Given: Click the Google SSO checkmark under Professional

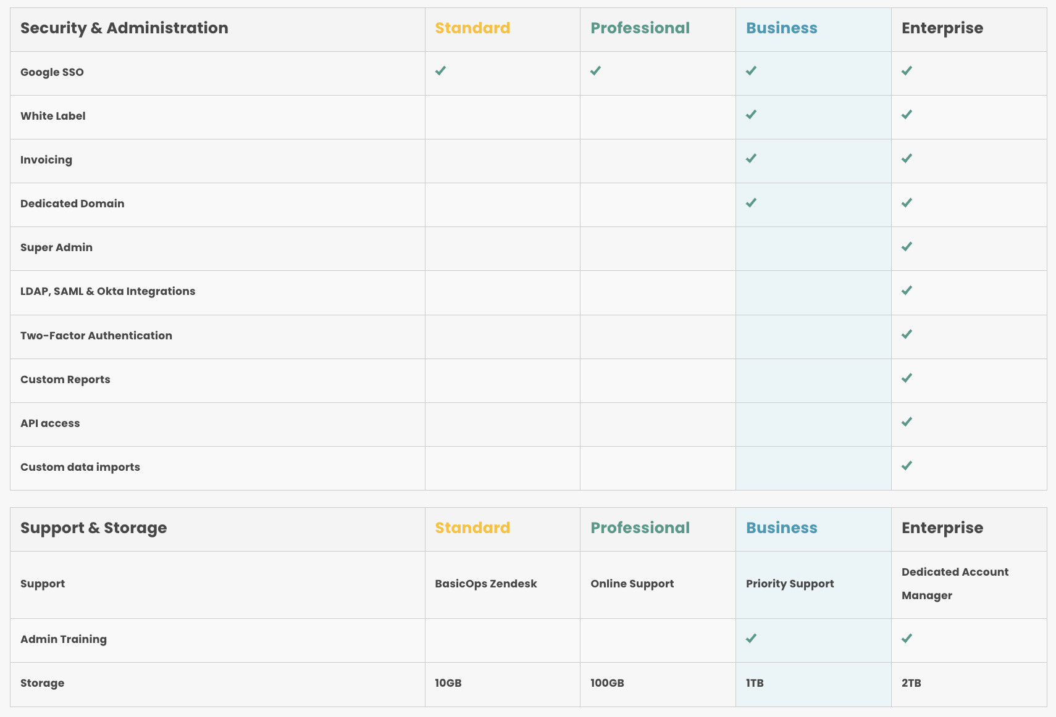Looking at the screenshot, I should tap(595, 71).
